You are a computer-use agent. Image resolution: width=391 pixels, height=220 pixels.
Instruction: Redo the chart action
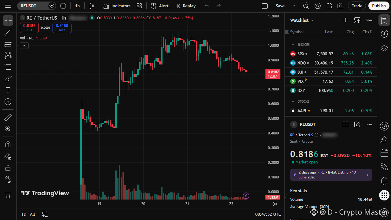[x=218, y=6]
